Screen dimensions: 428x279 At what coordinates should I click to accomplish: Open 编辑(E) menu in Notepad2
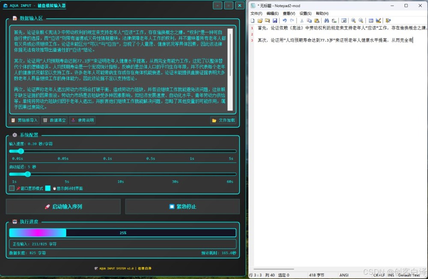pyautogui.click(x=272, y=13)
